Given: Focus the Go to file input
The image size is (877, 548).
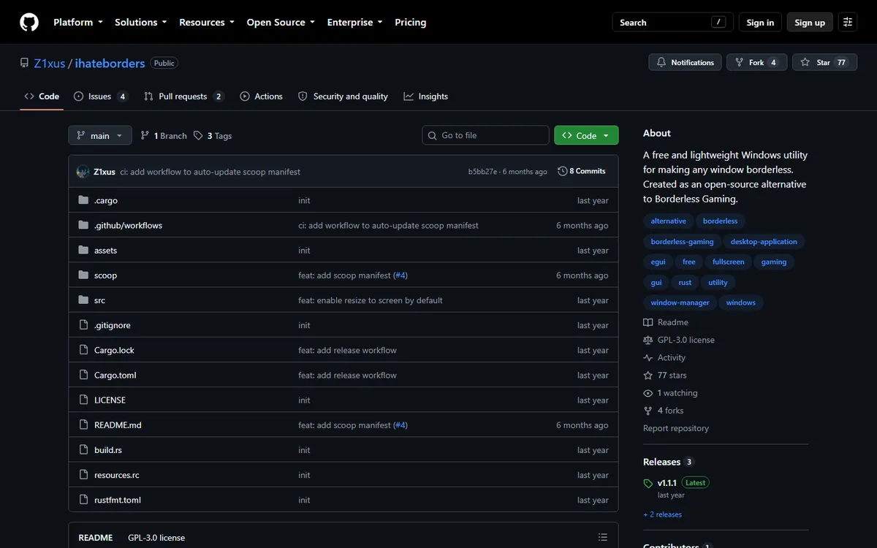Looking at the screenshot, I should pos(485,135).
